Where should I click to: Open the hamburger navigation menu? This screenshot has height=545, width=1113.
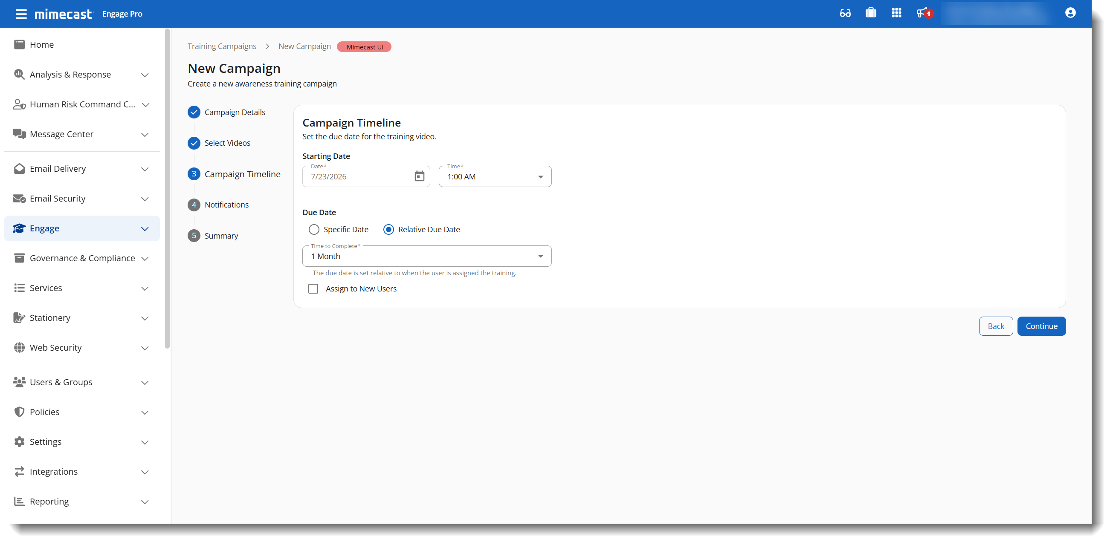[x=21, y=14]
